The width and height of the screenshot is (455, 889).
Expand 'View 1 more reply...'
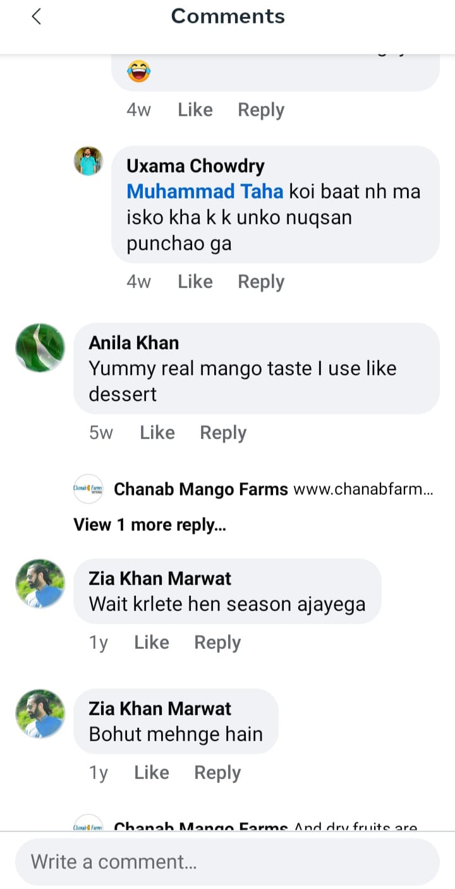pos(150,524)
